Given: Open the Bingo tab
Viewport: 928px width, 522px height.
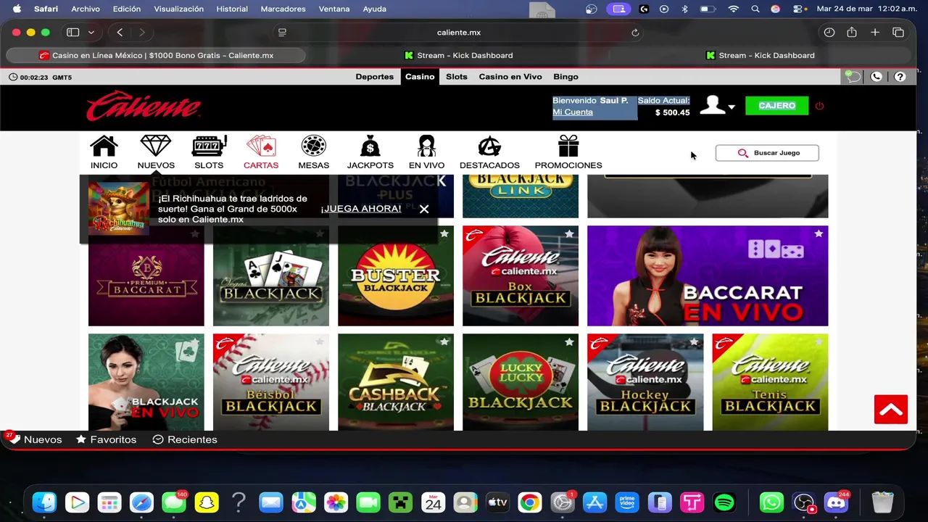Looking at the screenshot, I should pos(565,77).
